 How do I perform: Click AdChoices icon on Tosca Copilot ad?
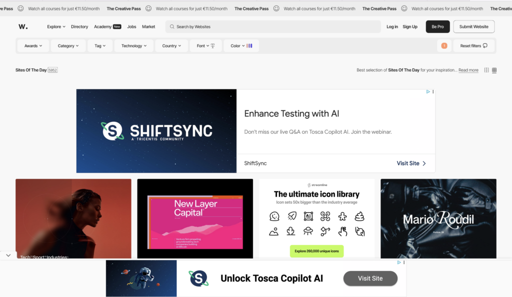point(399,263)
